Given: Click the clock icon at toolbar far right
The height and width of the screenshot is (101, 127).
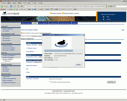Looking at the screenshot, I should pyautogui.click(x=125, y=9).
